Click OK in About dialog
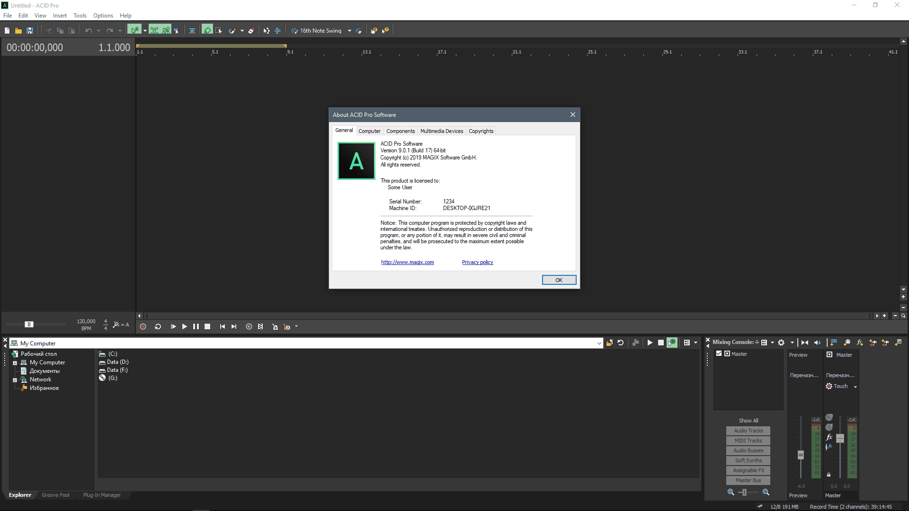Screen dimensions: 909x511 coord(559,280)
